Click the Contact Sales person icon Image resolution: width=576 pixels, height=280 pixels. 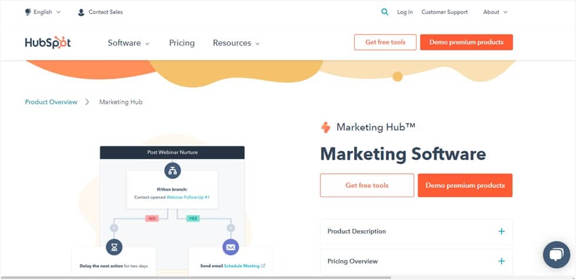pyautogui.click(x=81, y=12)
